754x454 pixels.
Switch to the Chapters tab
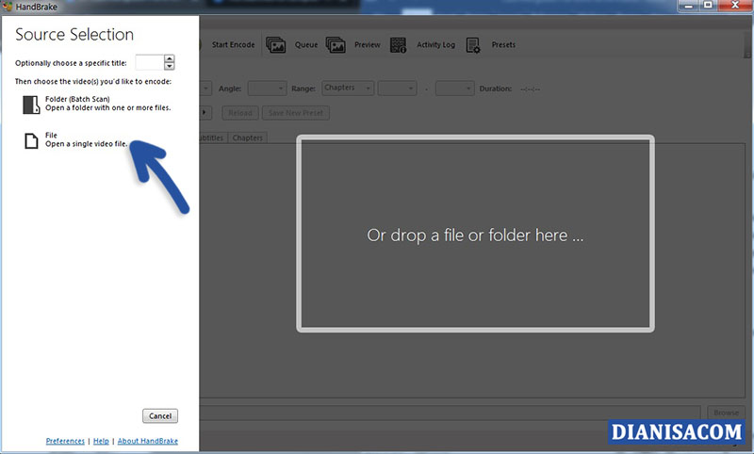click(248, 138)
